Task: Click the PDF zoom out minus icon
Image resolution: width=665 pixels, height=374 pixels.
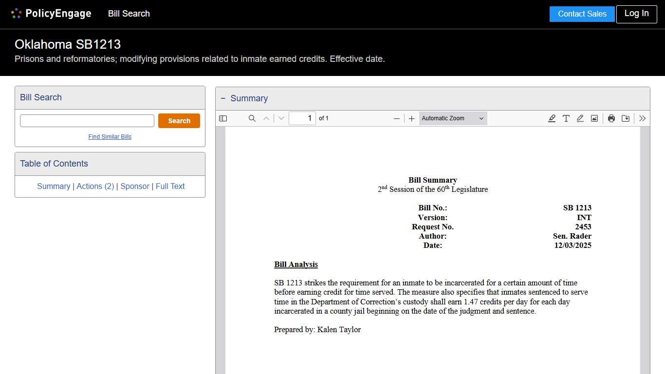Action: [x=397, y=118]
